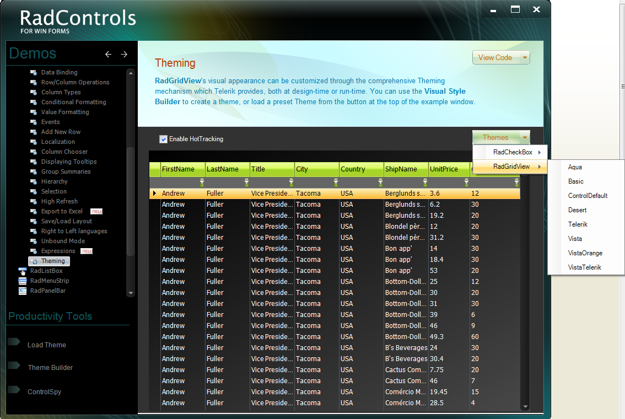Toggle the Enable HotTracking checkbox

[x=163, y=139]
